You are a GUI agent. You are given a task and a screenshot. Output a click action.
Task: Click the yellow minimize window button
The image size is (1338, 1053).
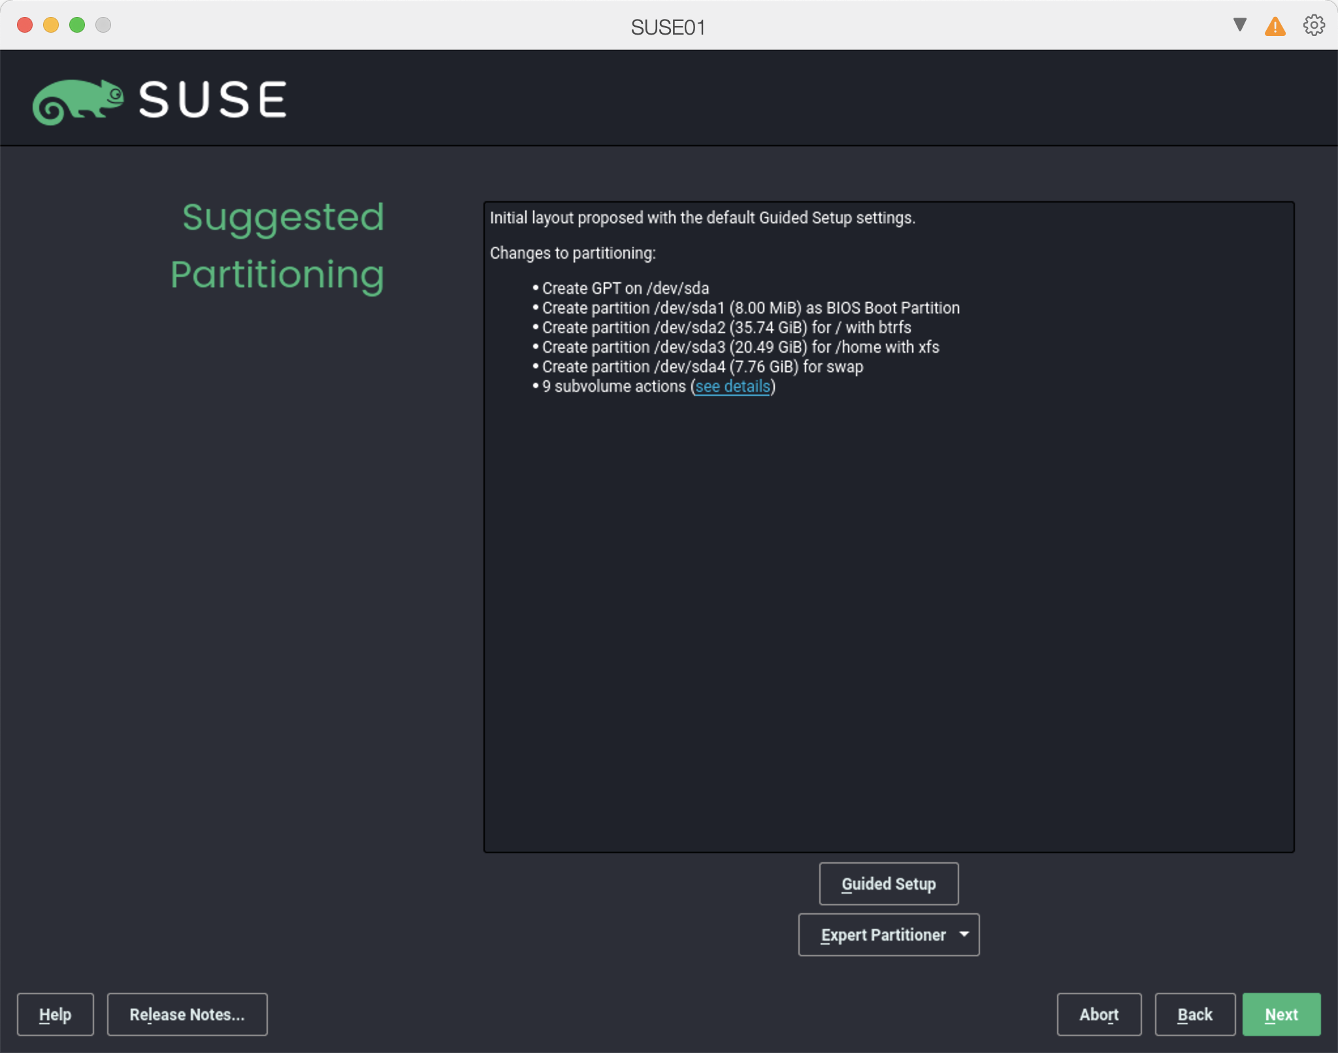coord(51,25)
